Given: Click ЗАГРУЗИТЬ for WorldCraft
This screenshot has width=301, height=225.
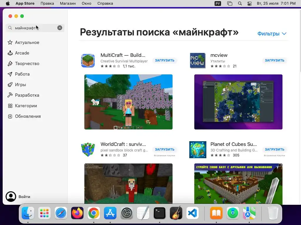Looking at the screenshot, I should [165, 149].
